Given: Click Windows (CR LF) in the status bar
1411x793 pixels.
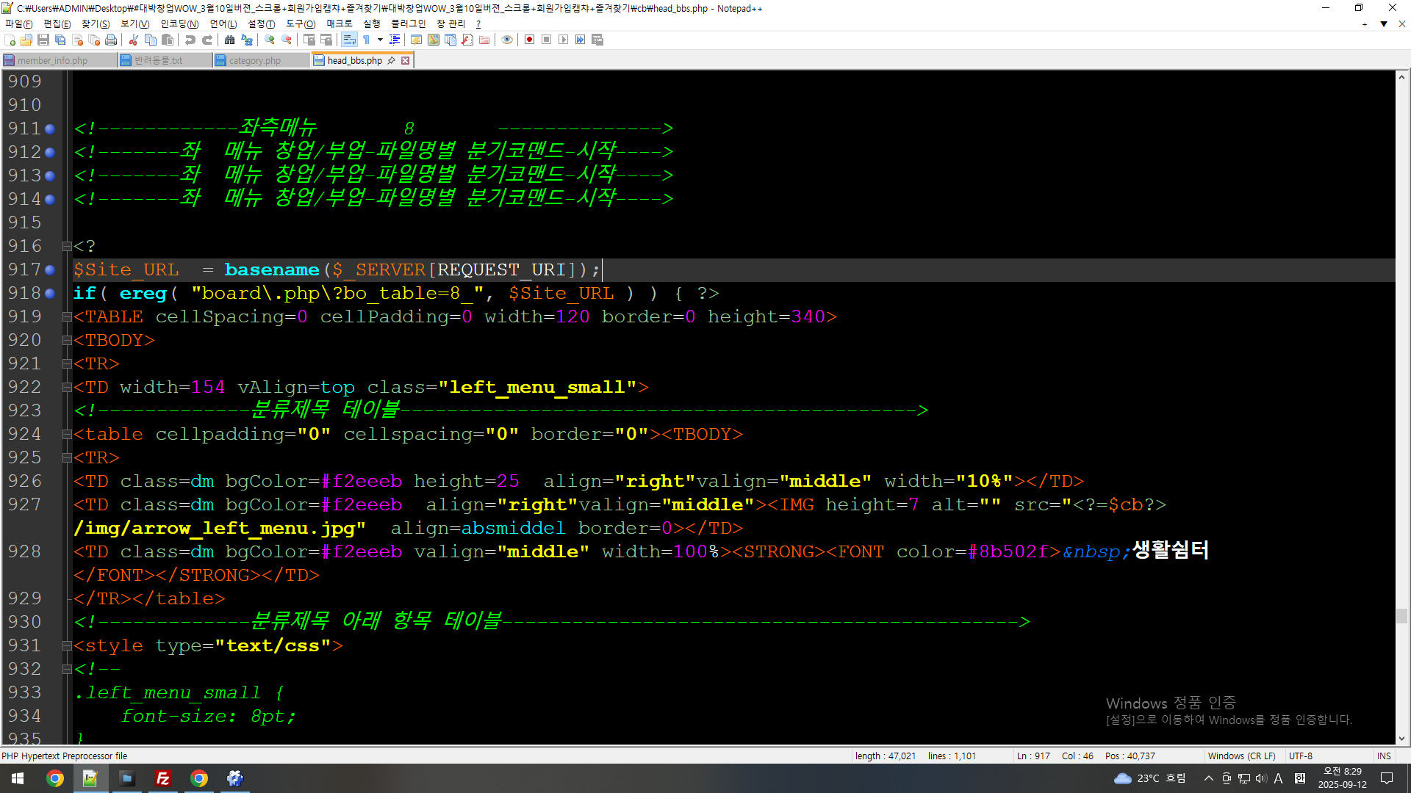Looking at the screenshot, I should point(1241,756).
